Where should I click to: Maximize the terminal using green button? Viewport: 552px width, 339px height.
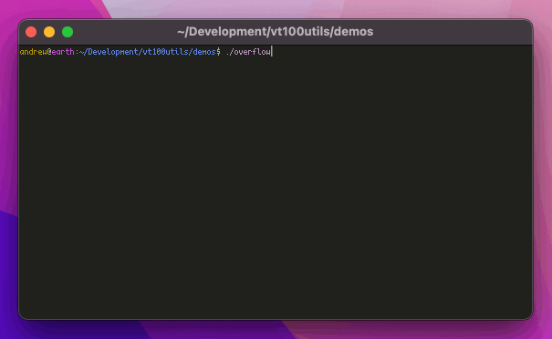pos(68,32)
